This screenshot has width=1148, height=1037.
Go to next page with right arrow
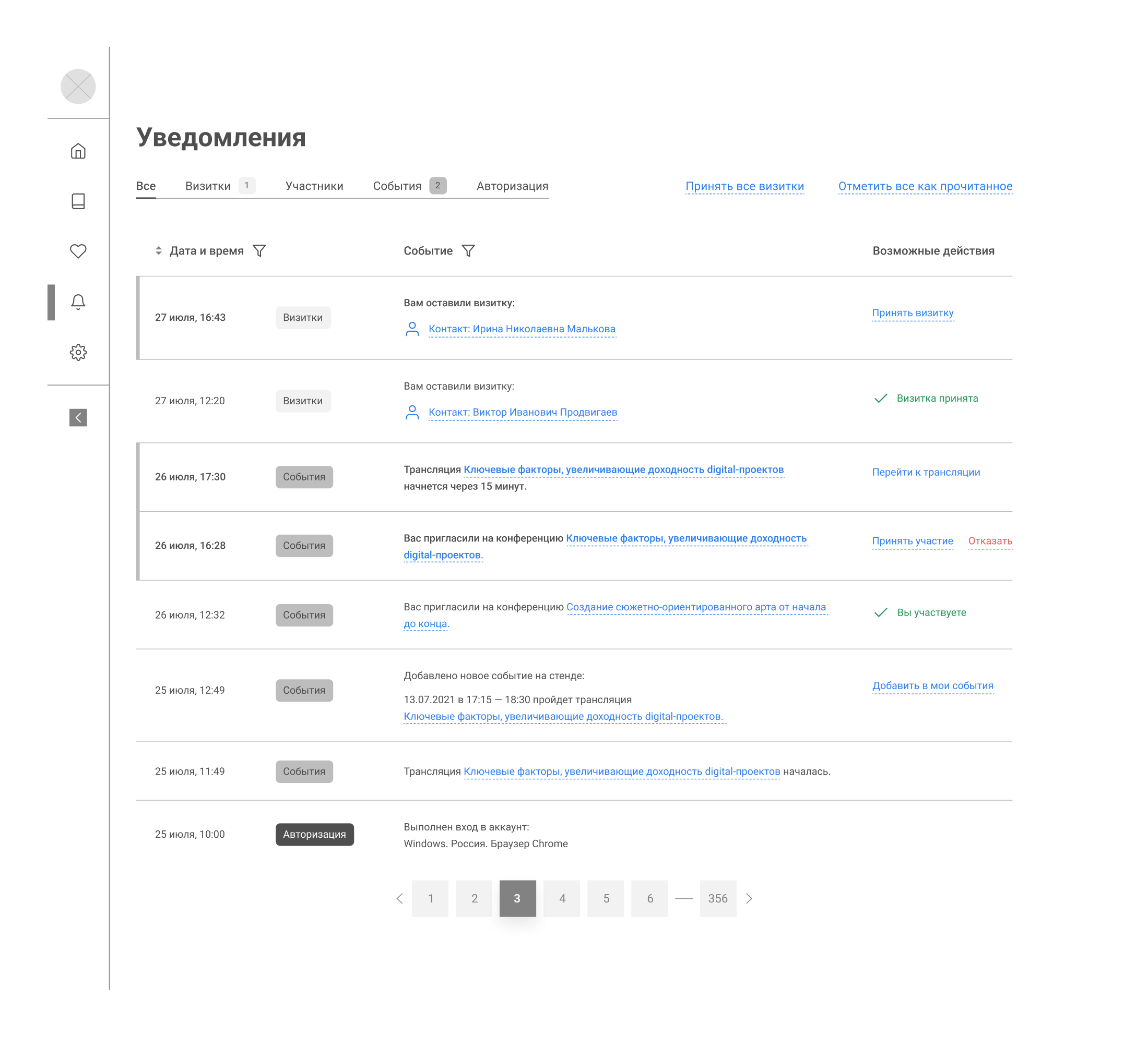click(x=749, y=898)
